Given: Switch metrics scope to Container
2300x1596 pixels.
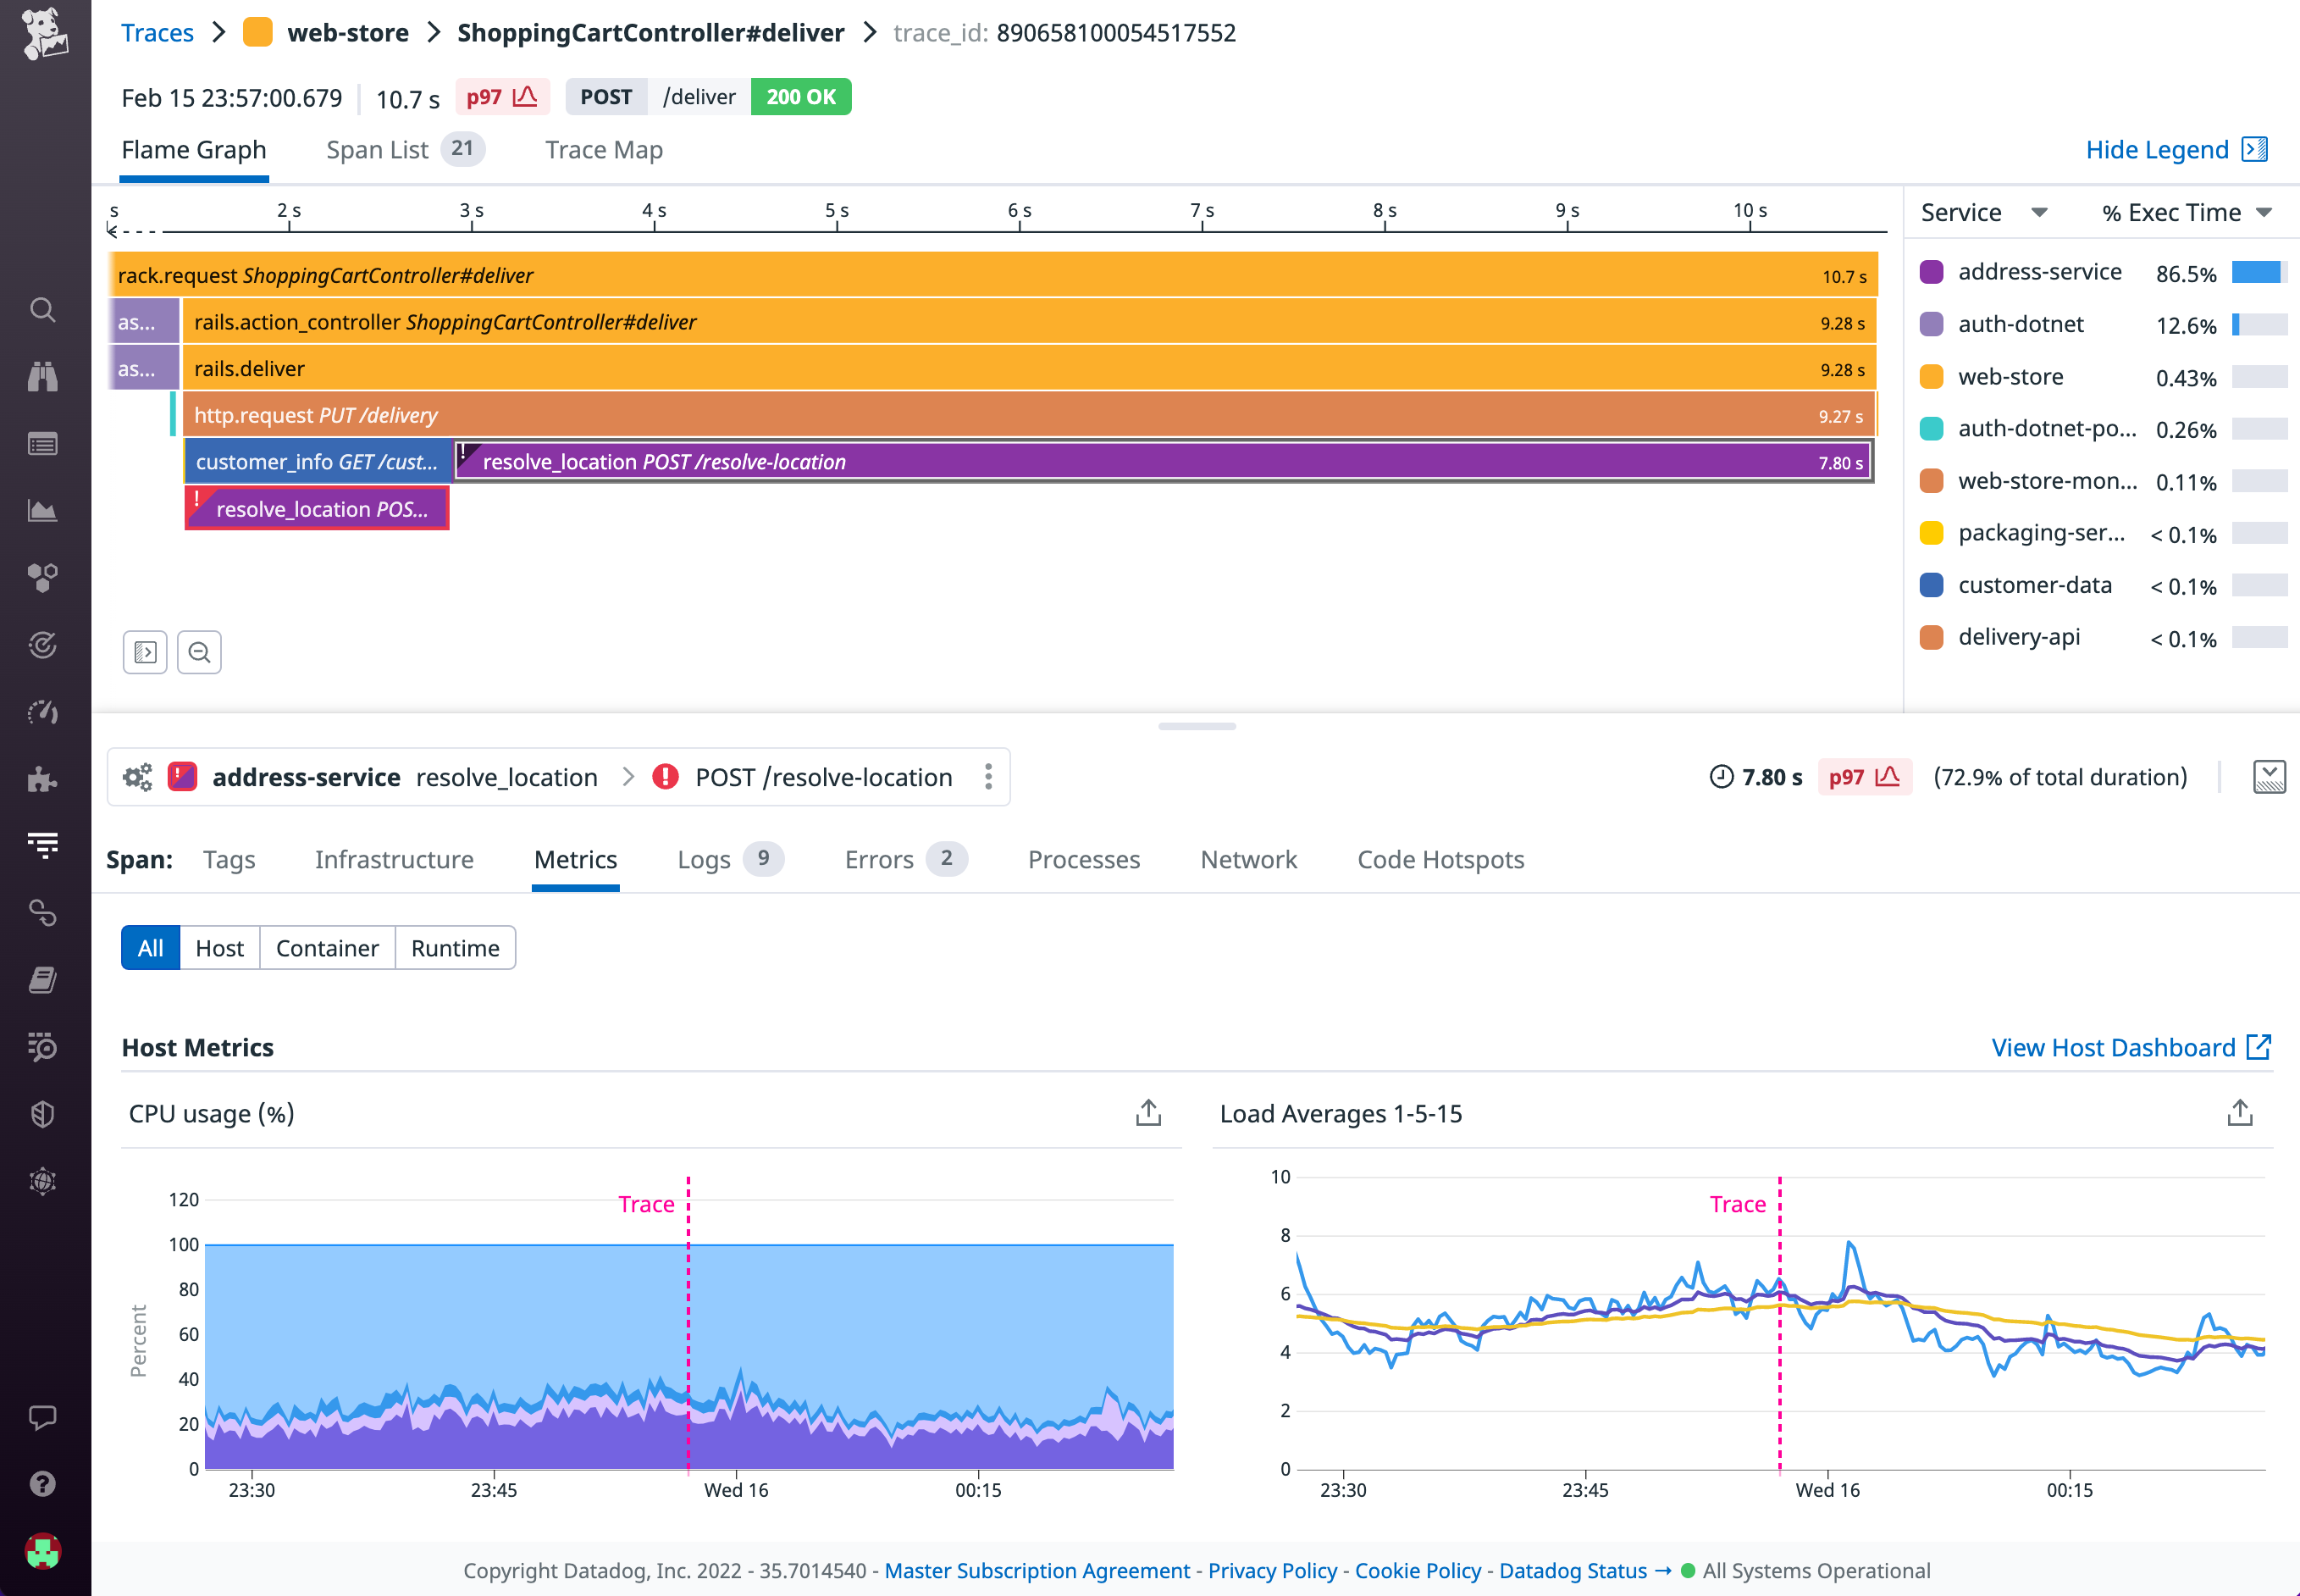Looking at the screenshot, I should click(327, 947).
